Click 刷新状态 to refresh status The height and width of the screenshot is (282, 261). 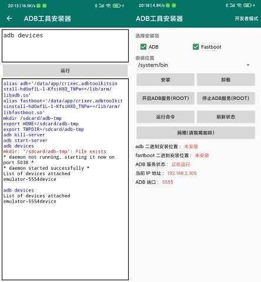click(226, 117)
